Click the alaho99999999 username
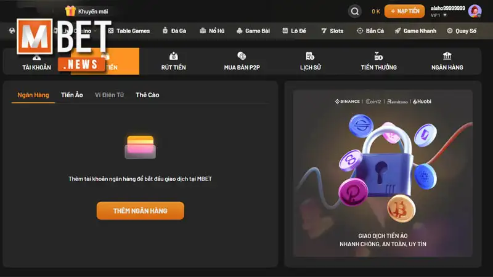The image size is (493, 277). pos(448,8)
